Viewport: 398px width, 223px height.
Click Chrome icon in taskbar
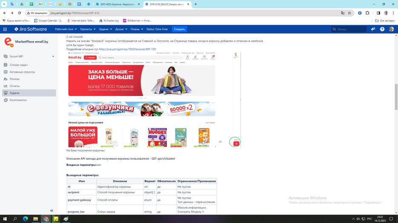(x=46, y=219)
